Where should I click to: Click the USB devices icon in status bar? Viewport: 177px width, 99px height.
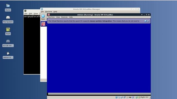pyautogui.click(x=122, y=97)
